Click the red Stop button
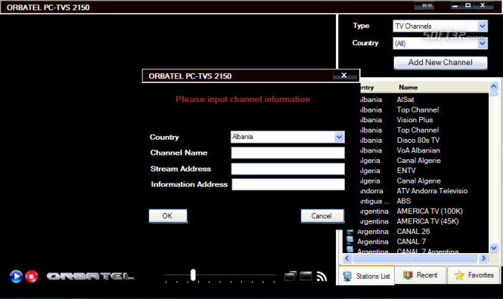Viewport: 503px width, 299px height. pyautogui.click(x=32, y=276)
